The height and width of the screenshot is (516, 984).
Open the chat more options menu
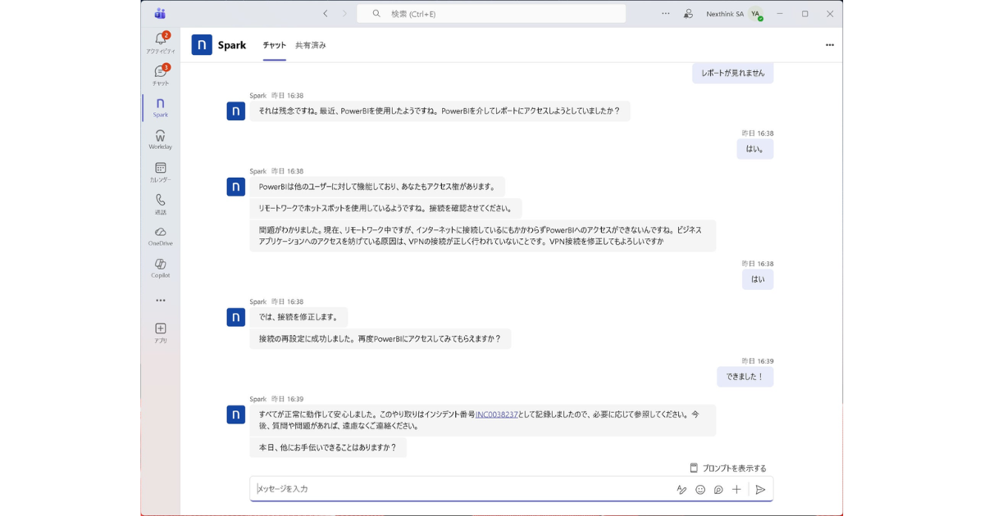[829, 45]
